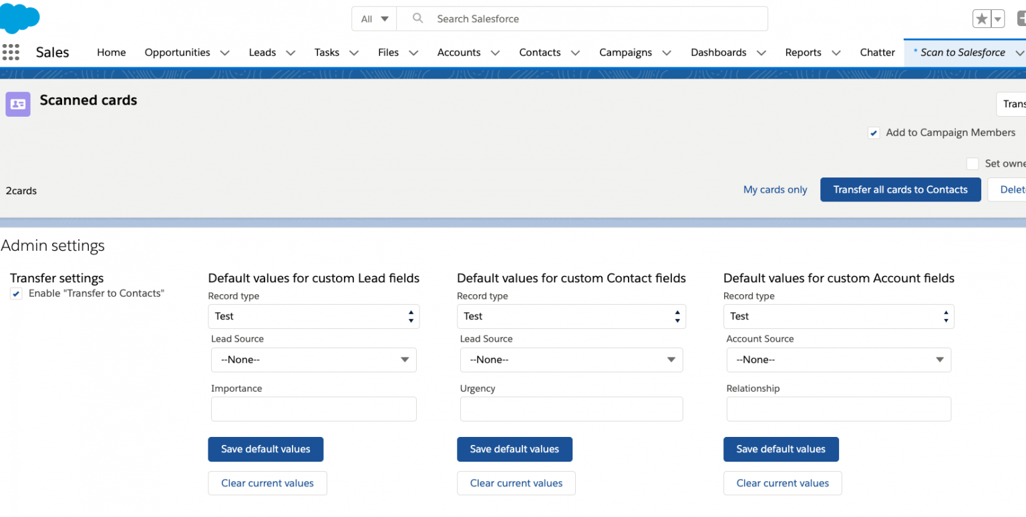This screenshot has width=1026, height=517.
Task: Open the Contacts tab
Action: click(x=540, y=52)
